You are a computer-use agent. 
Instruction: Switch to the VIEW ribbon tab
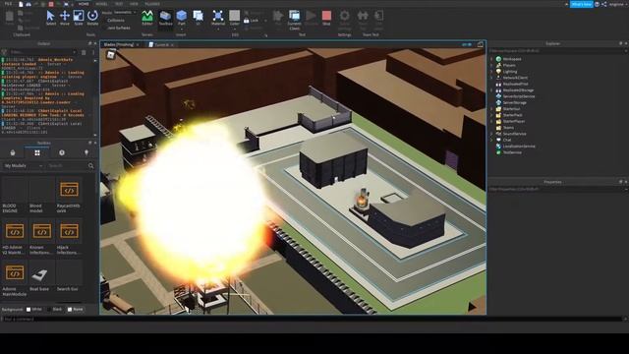point(134,4)
